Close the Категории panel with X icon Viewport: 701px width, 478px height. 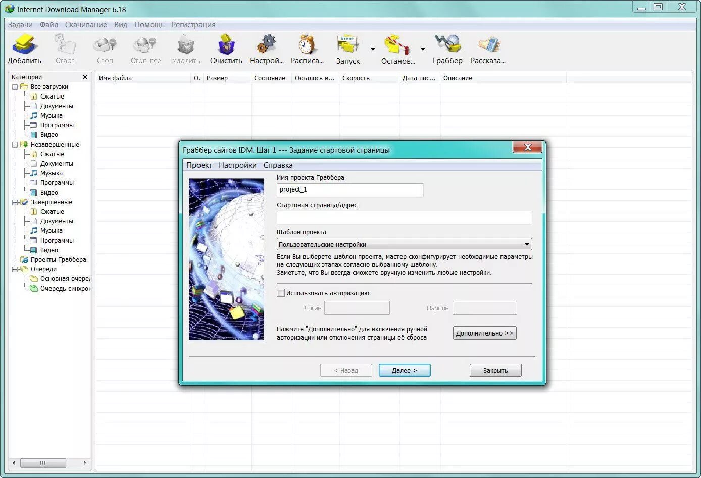[x=85, y=77]
